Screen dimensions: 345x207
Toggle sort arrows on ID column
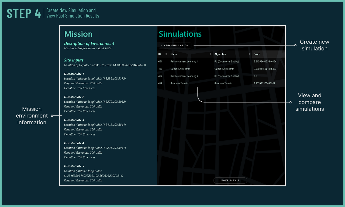point(166,54)
